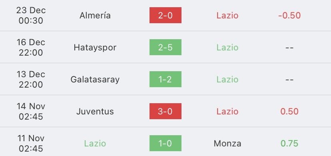Open the green 1-2 Galatasaray score badge
This screenshot has height=156, width=331.
tap(165, 79)
